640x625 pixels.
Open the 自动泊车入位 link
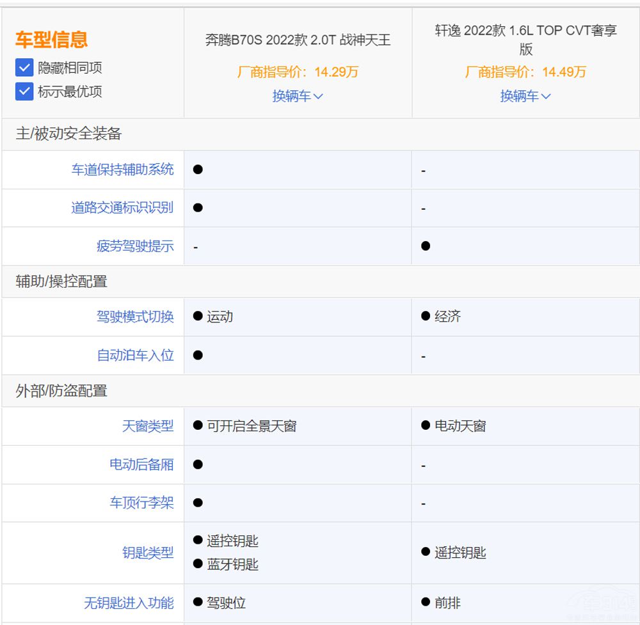click(x=135, y=355)
